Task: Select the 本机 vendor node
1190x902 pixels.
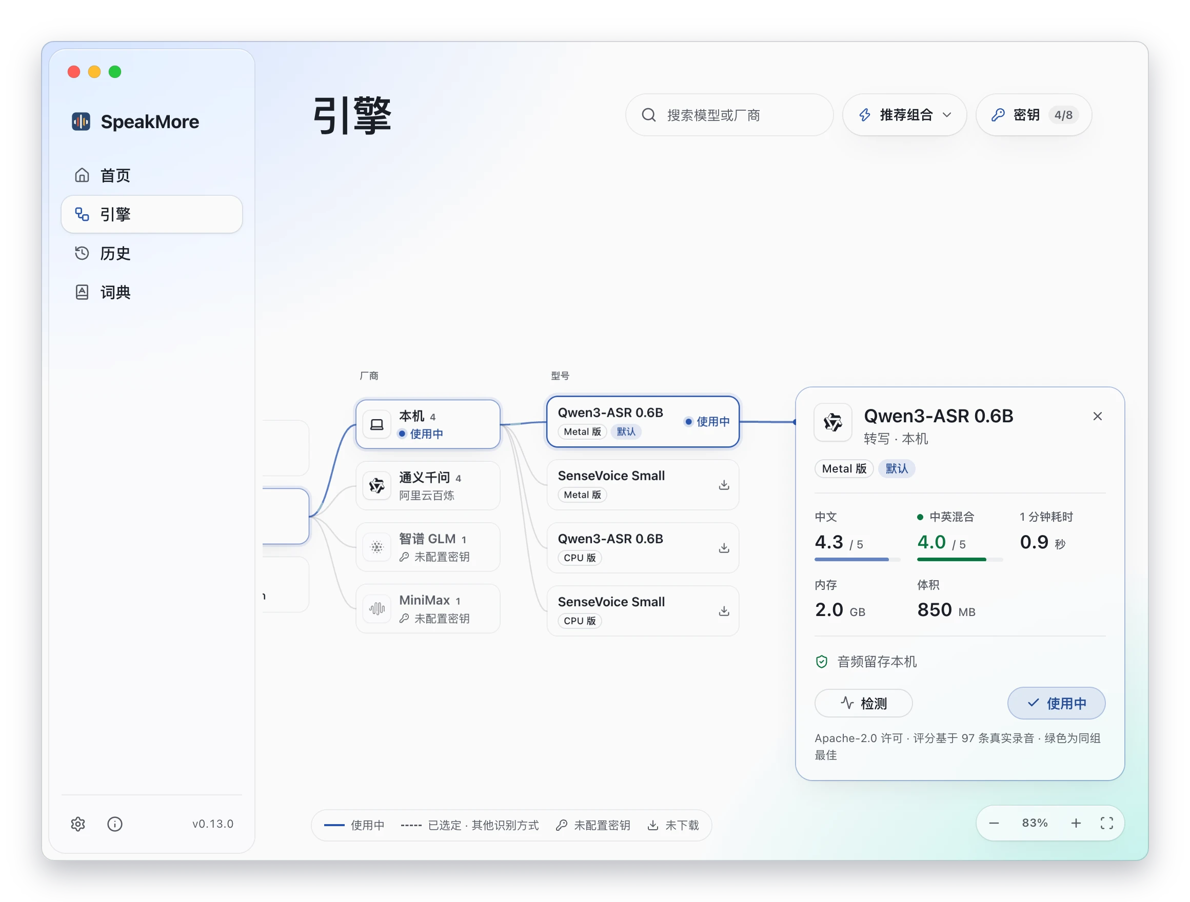Action: click(428, 424)
